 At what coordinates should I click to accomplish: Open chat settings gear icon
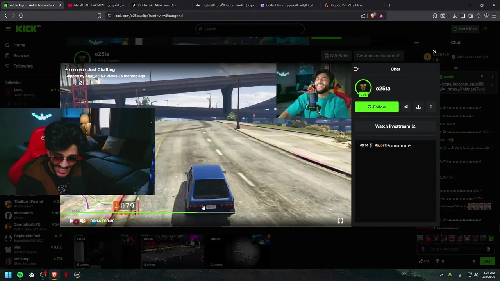[x=474, y=261]
